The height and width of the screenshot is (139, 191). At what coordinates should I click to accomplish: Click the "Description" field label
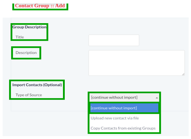click(26, 53)
